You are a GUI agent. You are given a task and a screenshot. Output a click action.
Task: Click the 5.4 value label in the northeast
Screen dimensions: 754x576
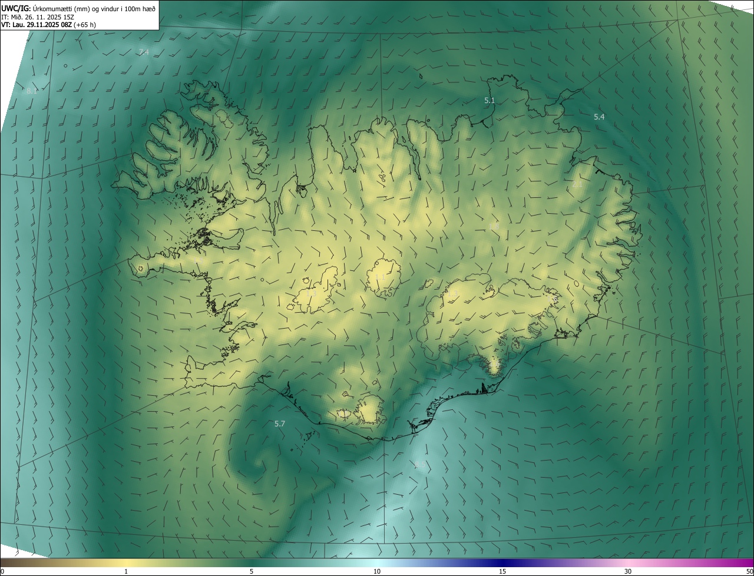[x=599, y=117]
